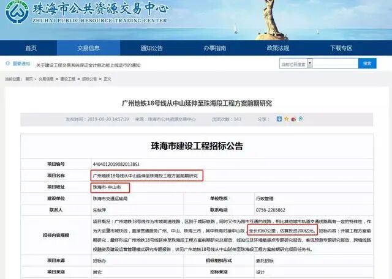
Task: Click the 交易信息 breadcrumb link
Action: click(x=46, y=79)
